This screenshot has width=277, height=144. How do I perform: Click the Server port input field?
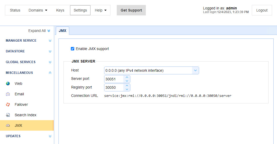(114, 79)
